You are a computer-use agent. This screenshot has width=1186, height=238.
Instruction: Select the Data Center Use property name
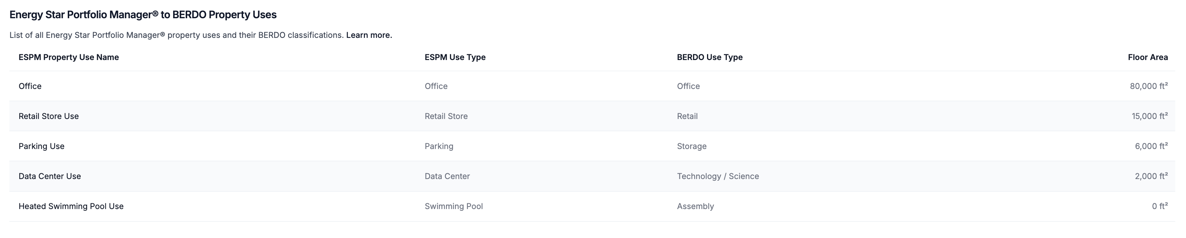(50, 177)
